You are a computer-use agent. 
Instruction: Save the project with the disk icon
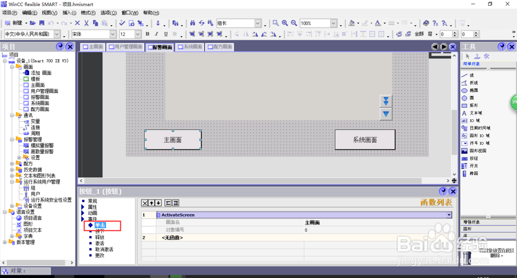pos(41,23)
